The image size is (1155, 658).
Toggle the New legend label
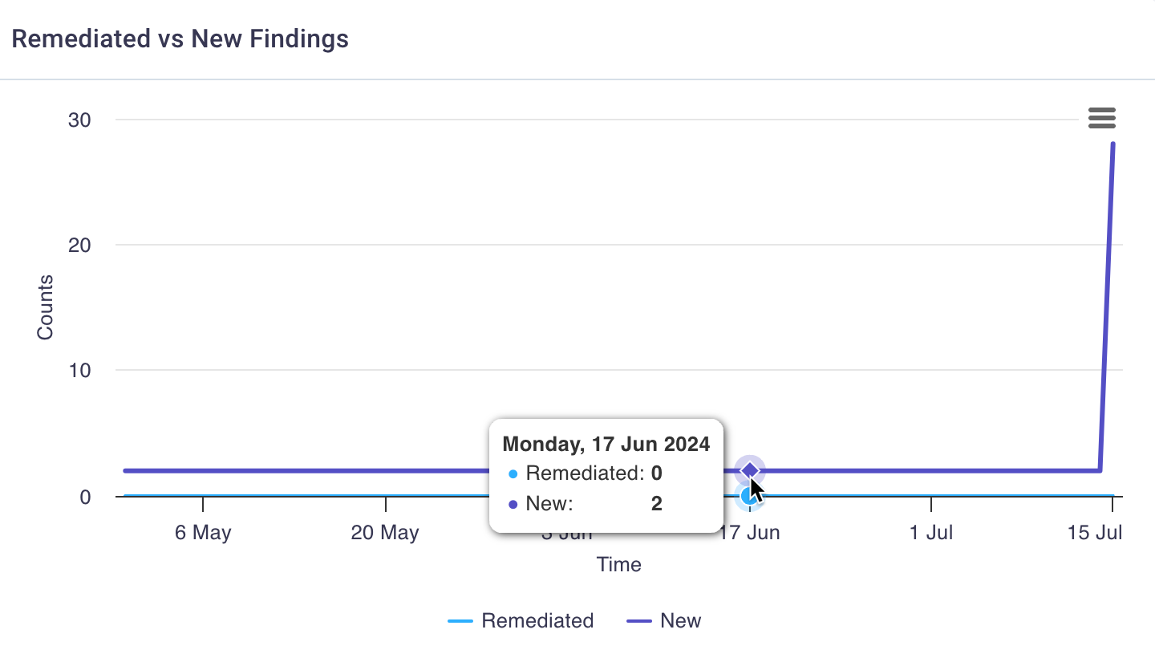(x=680, y=620)
